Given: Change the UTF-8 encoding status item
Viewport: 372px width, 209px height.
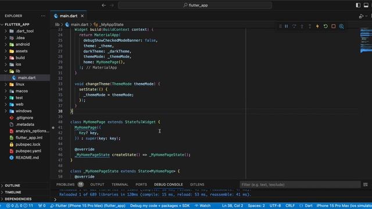Looking at the screenshot, I should (275, 206).
